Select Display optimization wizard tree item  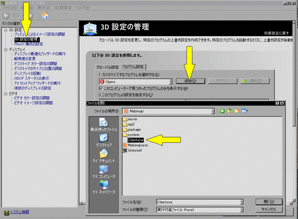point(40,54)
